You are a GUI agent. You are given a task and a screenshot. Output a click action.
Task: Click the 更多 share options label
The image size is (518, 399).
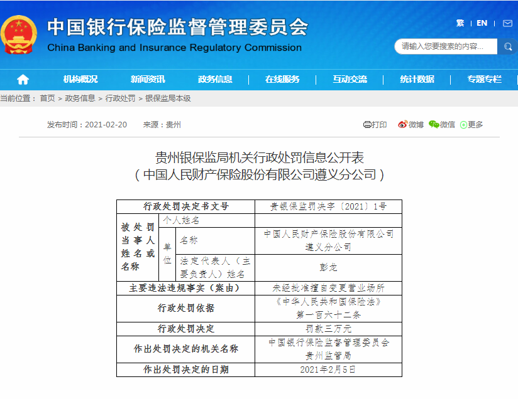point(475,125)
